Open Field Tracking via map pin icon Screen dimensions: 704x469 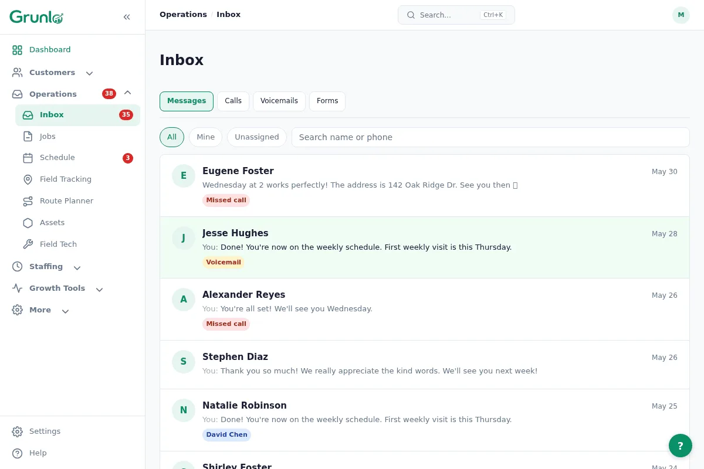pyautogui.click(x=28, y=179)
